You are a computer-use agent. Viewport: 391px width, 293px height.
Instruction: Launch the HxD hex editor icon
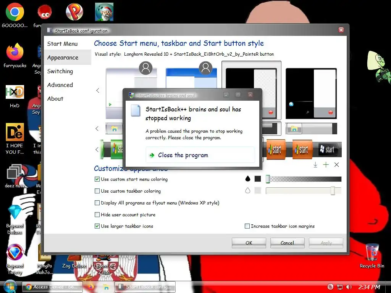(15, 92)
